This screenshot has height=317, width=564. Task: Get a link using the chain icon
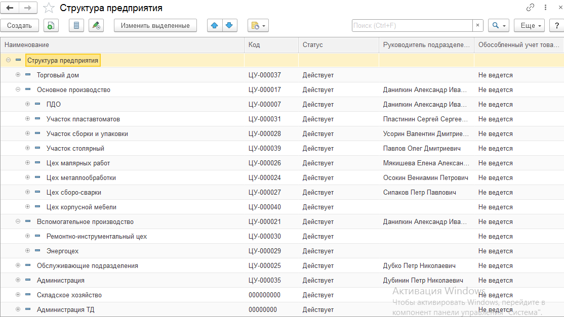531,8
